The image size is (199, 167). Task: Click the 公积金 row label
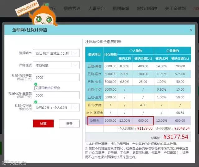tap(95, 120)
